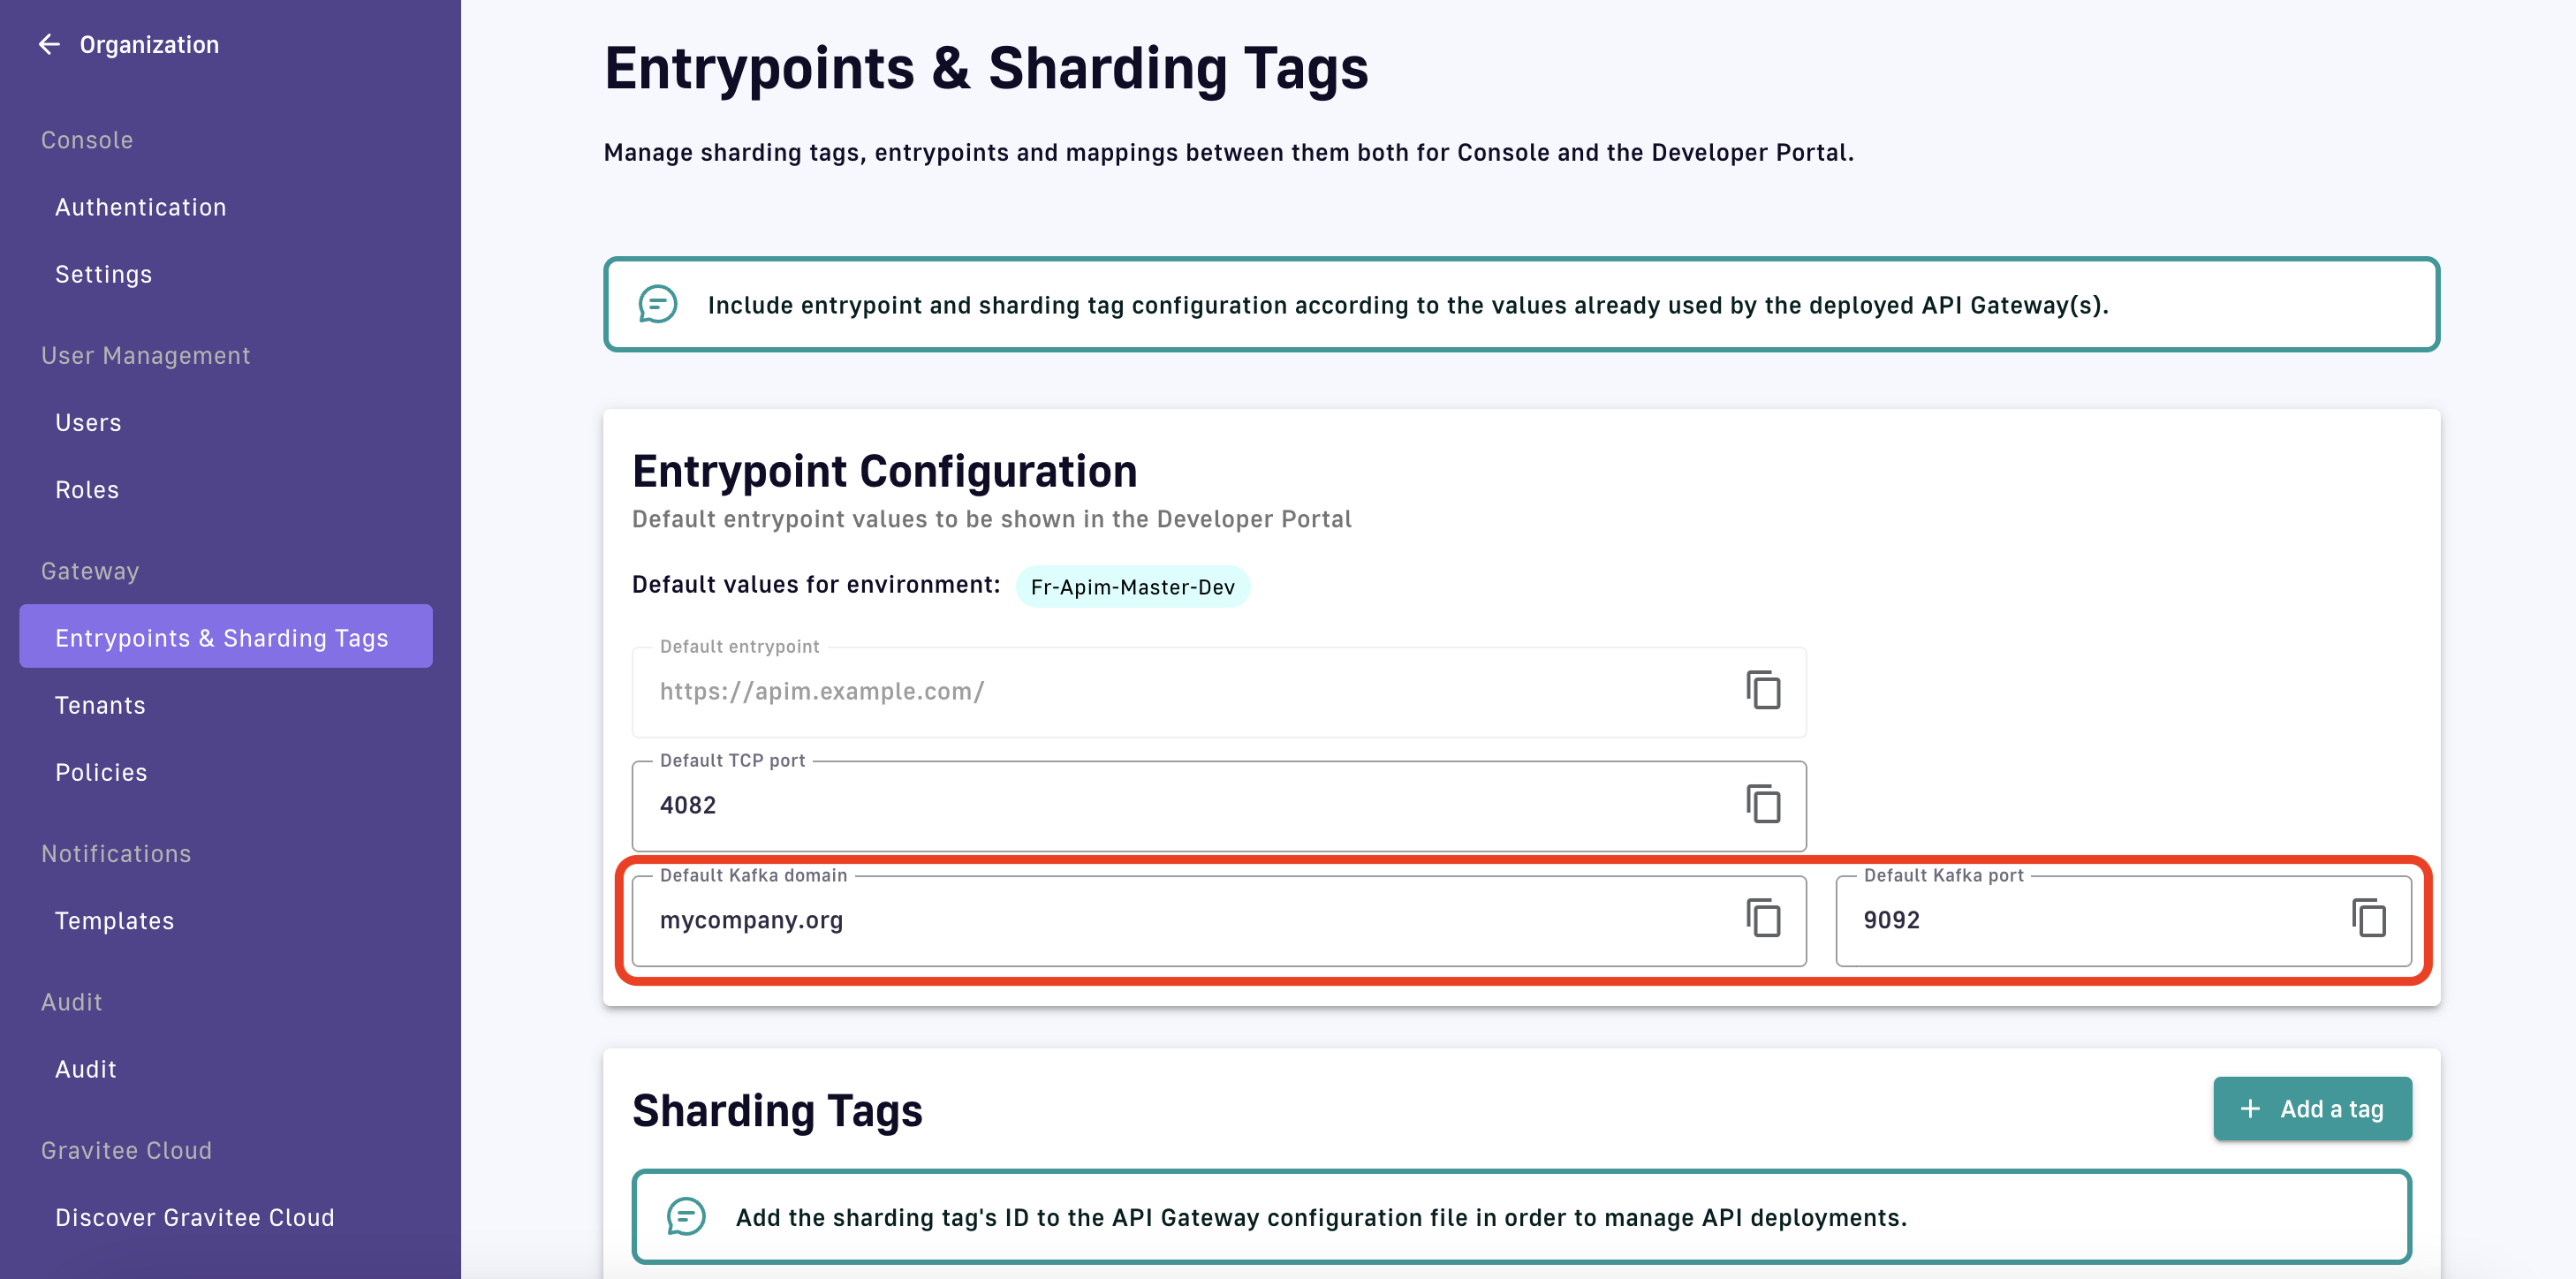Viewport: 2576px width, 1279px height.
Task: Open the Settings page in sidebar
Action: (104, 274)
